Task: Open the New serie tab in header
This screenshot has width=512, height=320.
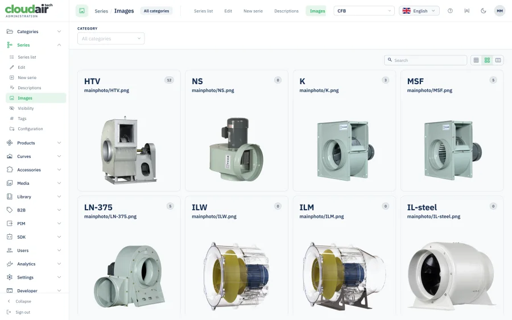Action: 253,11
